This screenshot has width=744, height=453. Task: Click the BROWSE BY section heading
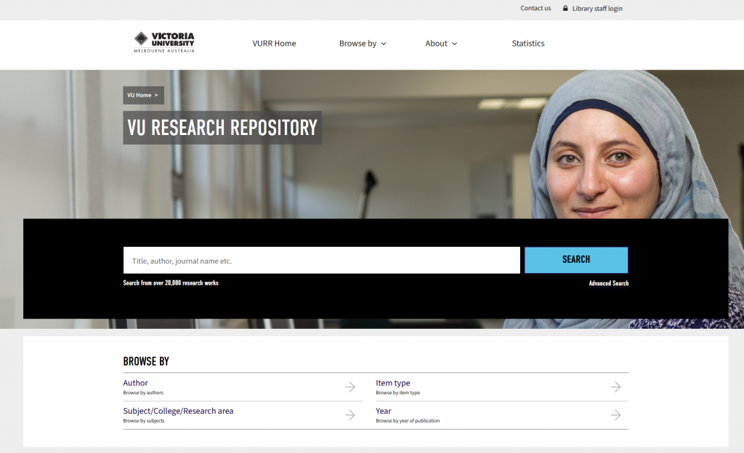(145, 362)
